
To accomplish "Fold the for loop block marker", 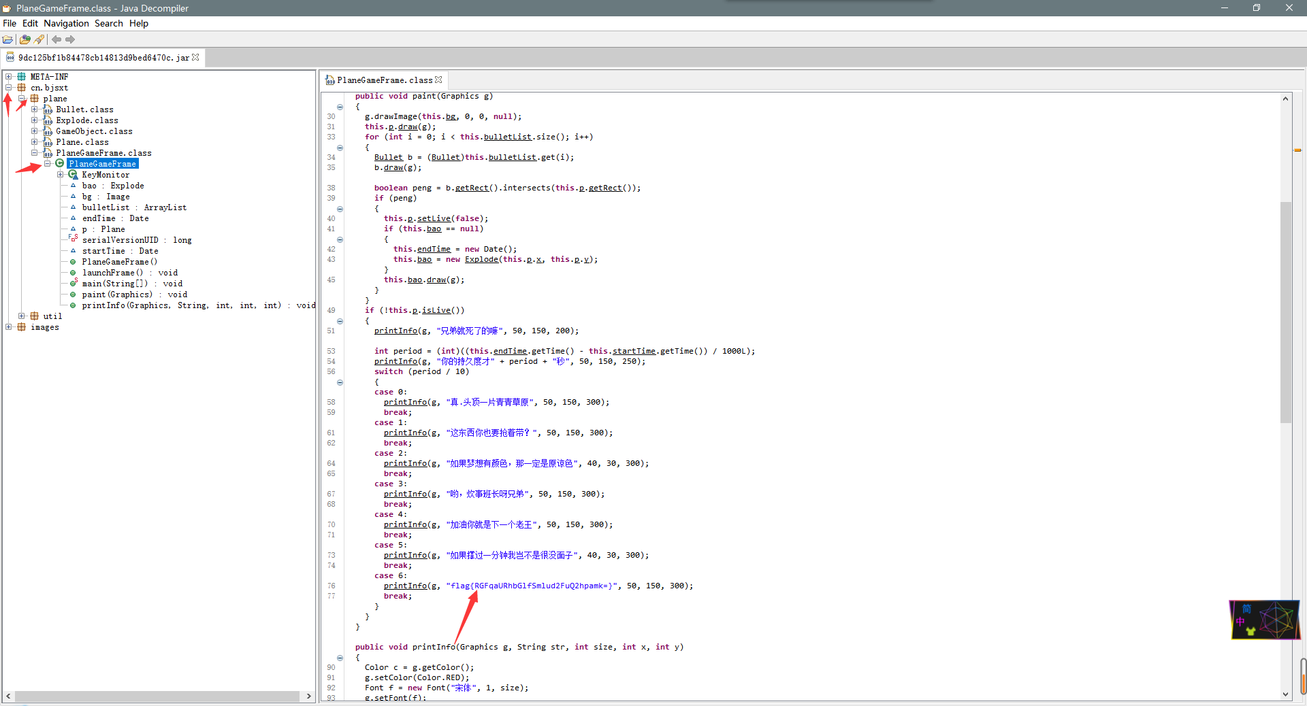I will 340,148.
